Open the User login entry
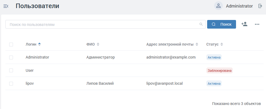This screenshot has height=109, width=266. point(29,70)
